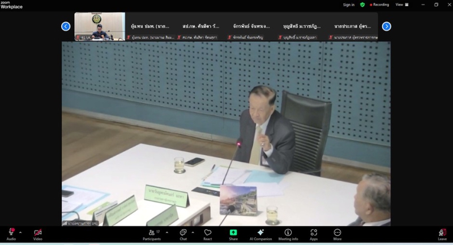
Task: Click the Sign in link
Action: click(349, 5)
